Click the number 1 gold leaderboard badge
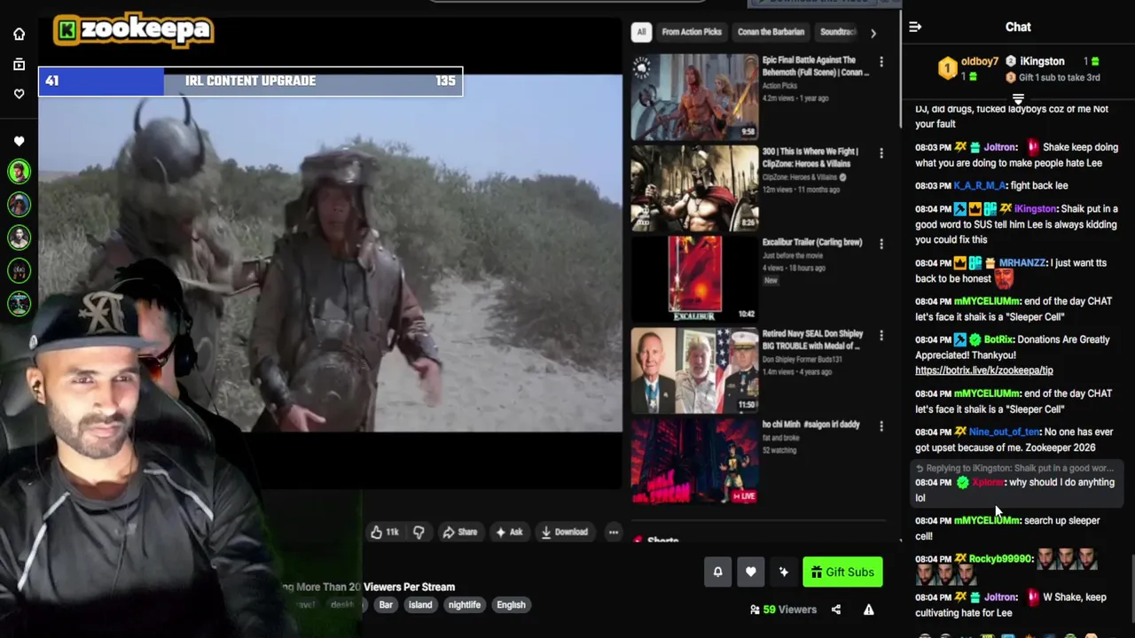The image size is (1135, 638). pos(948,68)
